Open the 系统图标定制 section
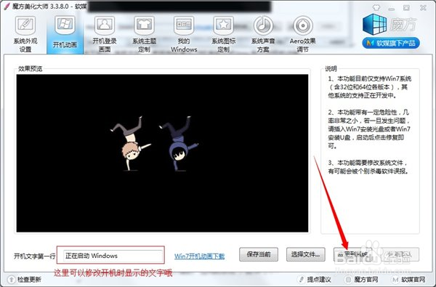The height and width of the screenshot is (287, 436). [x=224, y=34]
